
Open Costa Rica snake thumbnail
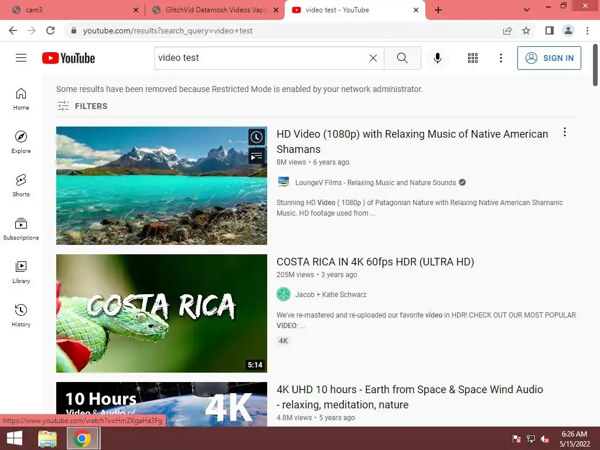pyautogui.click(x=162, y=313)
